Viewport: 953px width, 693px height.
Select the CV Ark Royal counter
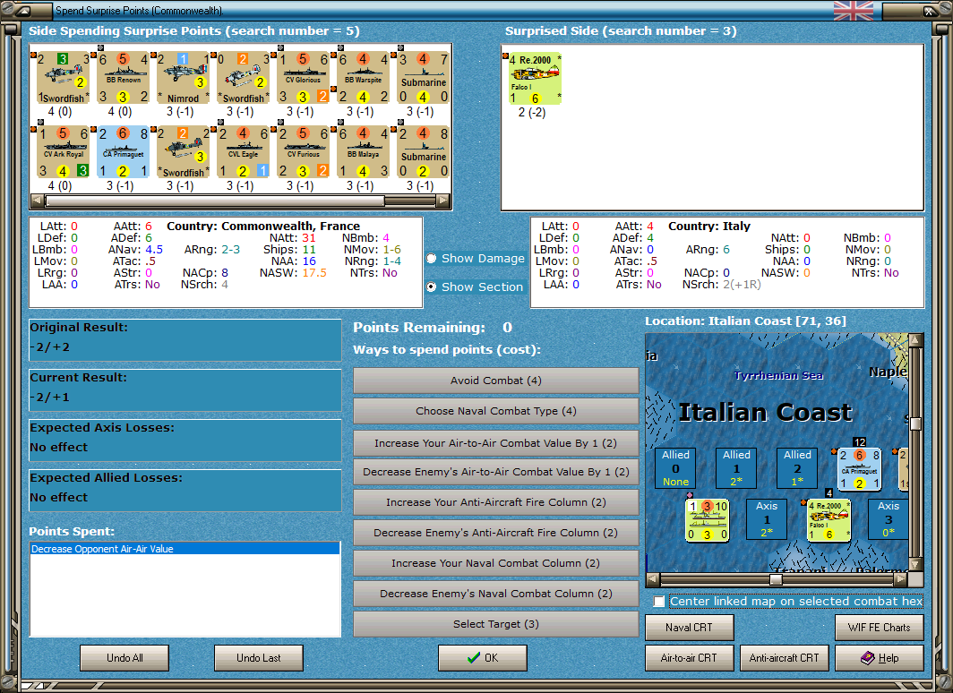[x=64, y=152]
